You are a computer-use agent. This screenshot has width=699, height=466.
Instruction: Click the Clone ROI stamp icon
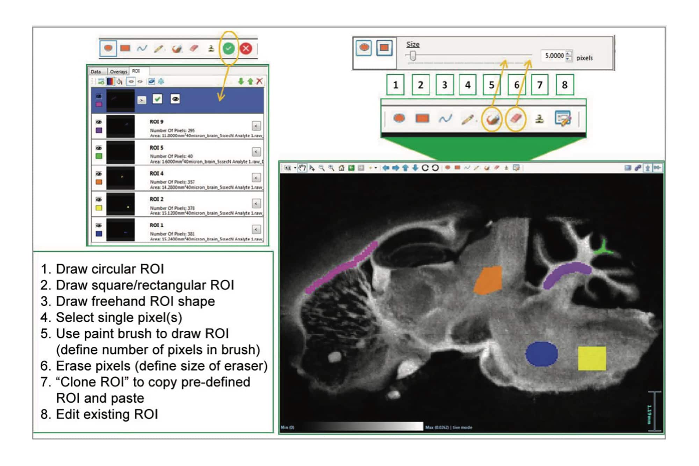(x=540, y=118)
